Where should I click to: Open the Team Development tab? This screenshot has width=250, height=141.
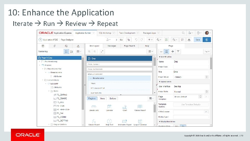(x=127, y=33)
